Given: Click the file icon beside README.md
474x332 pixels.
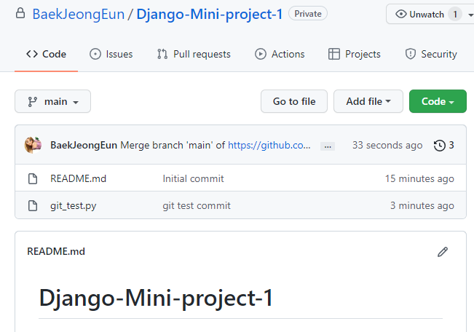Looking at the screenshot, I should (33, 178).
